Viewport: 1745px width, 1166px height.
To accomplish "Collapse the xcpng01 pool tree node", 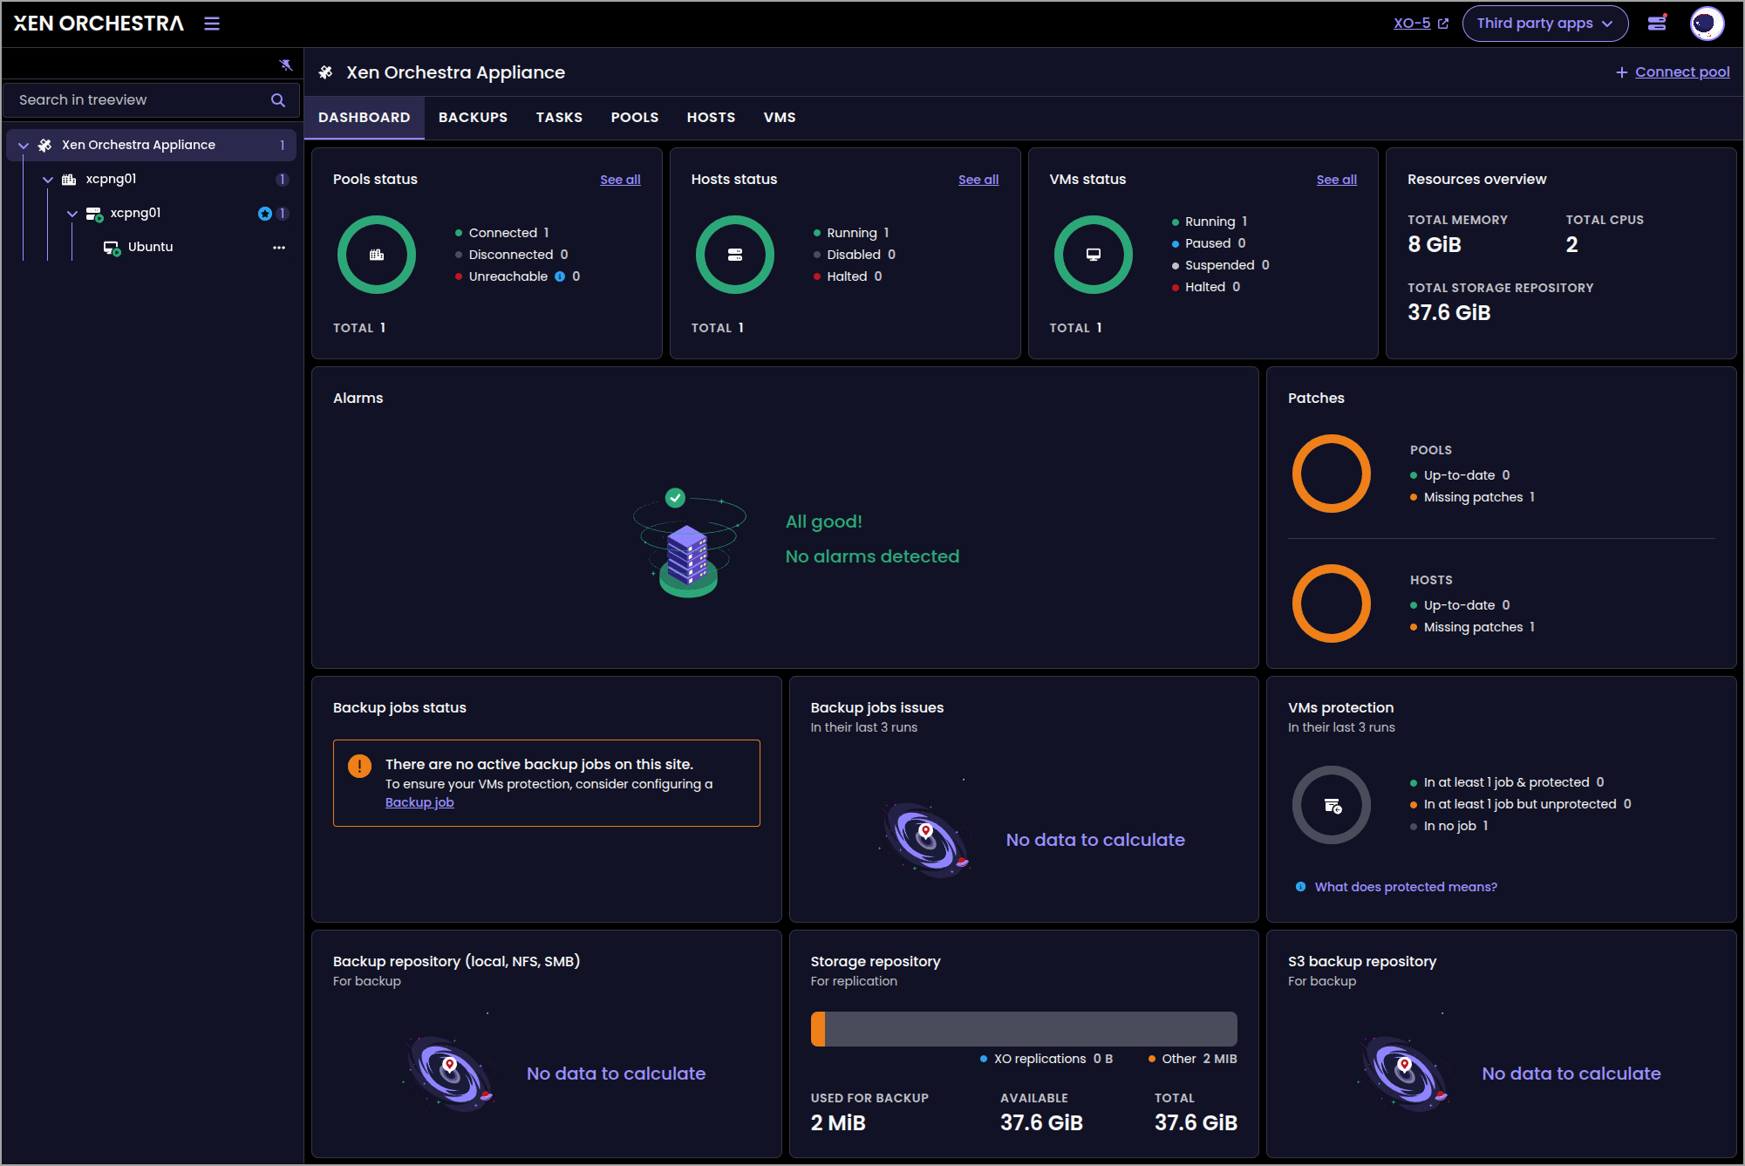I will coord(48,180).
